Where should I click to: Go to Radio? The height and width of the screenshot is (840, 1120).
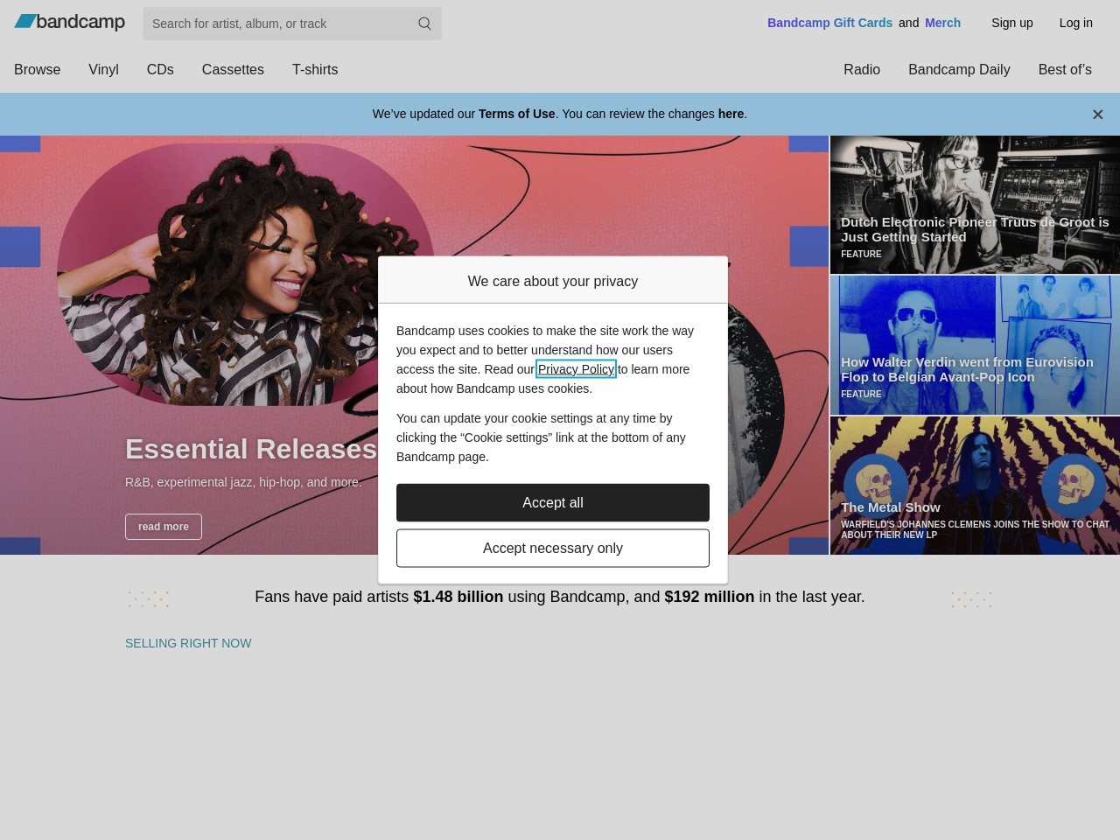click(x=862, y=69)
